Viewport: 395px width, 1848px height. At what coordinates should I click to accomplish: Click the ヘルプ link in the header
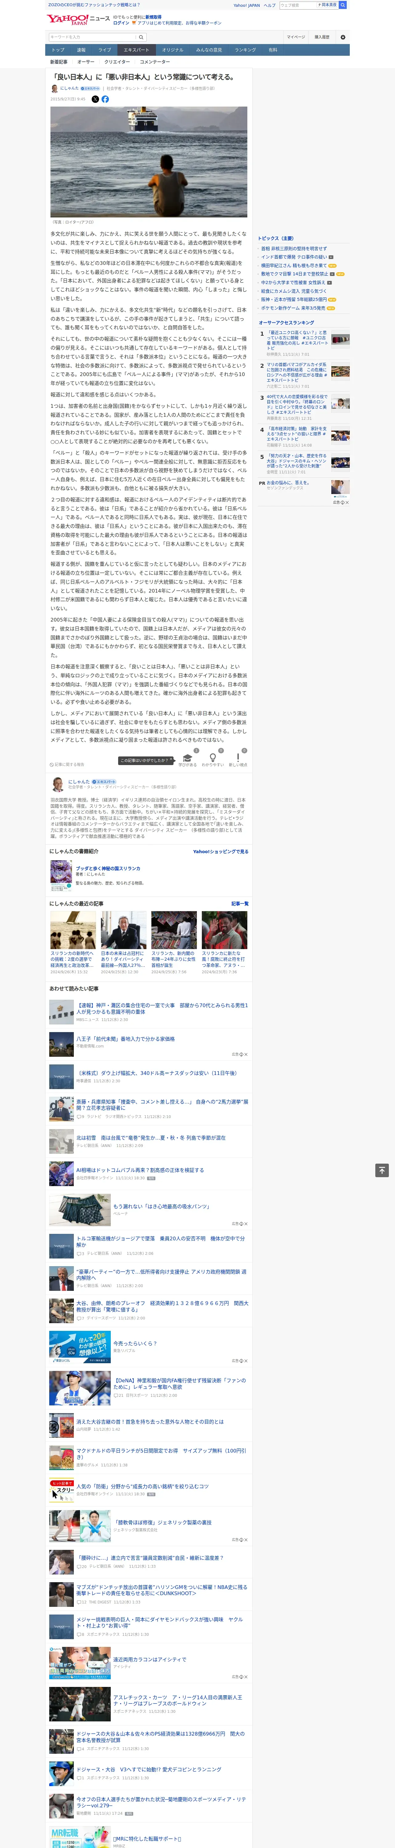tap(269, 6)
